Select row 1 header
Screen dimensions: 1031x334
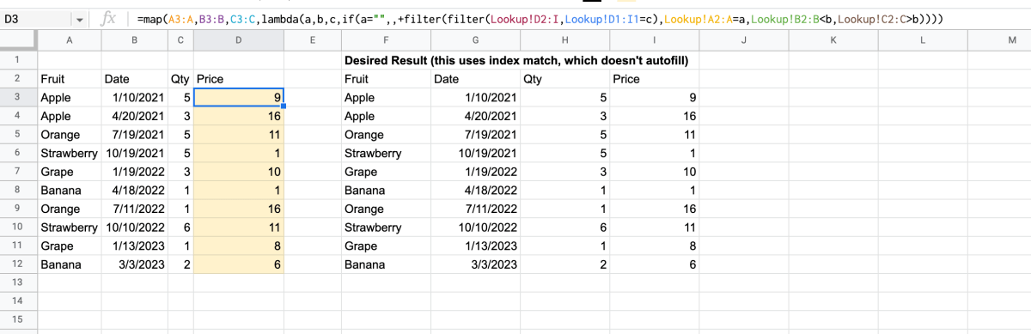pyautogui.click(x=18, y=60)
